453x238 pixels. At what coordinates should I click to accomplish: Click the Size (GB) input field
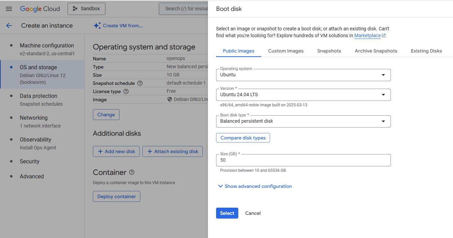coord(303,160)
